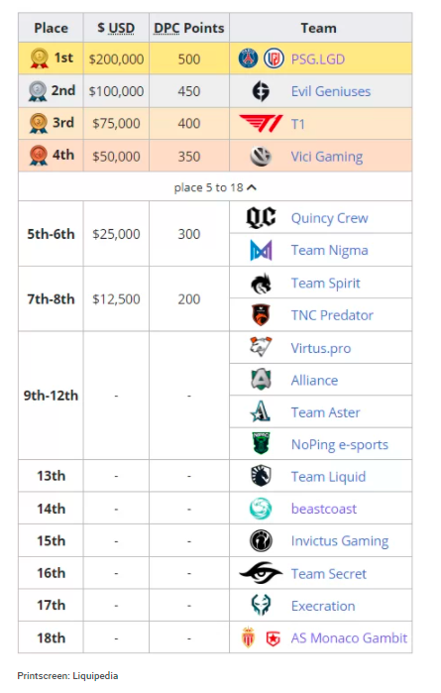Open the NoPing e-sports link
The image size is (441, 693).
coord(339,444)
